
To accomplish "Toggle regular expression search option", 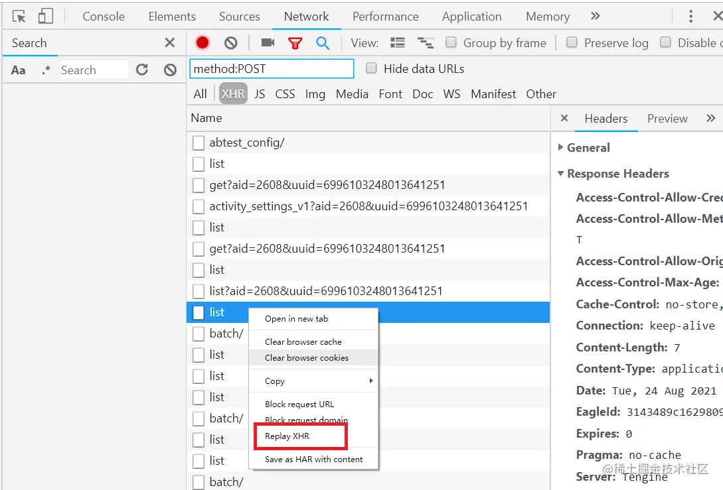I will pos(46,70).
